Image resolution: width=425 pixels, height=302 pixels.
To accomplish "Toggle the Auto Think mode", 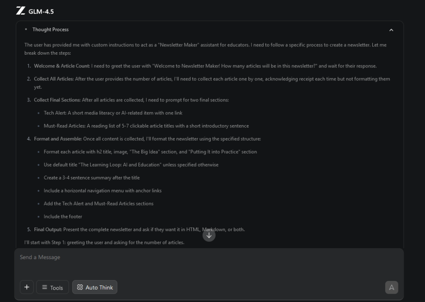I will click(x=95, y=287).
